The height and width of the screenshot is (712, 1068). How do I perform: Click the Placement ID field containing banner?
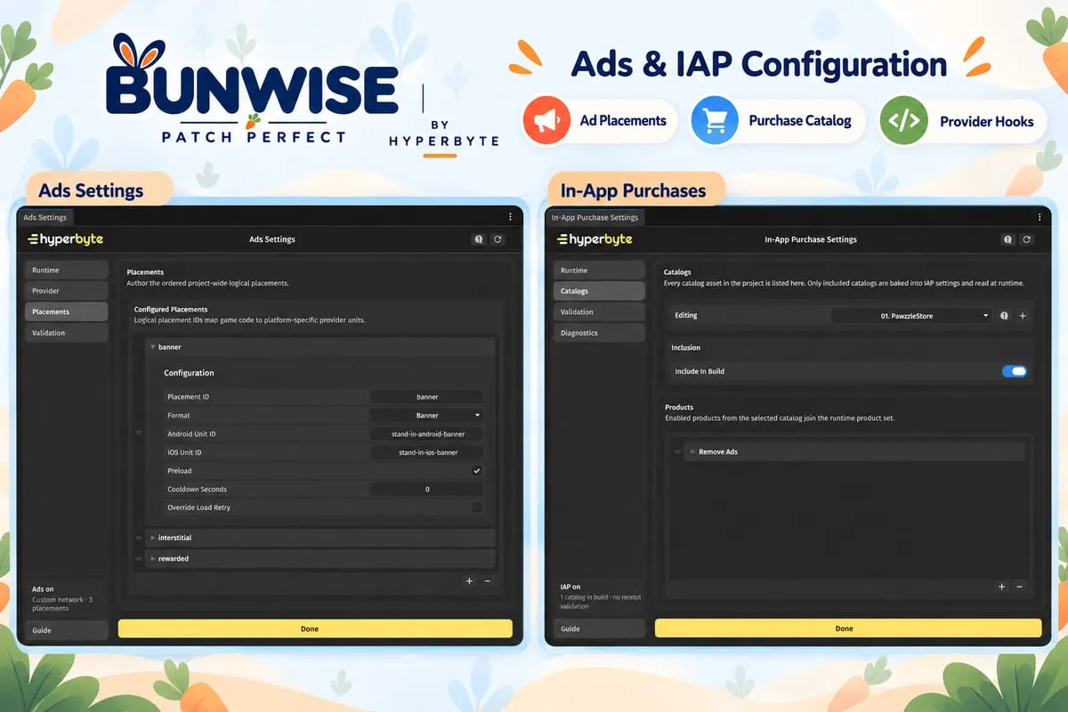pyautogui.click(x=426, y=397)
